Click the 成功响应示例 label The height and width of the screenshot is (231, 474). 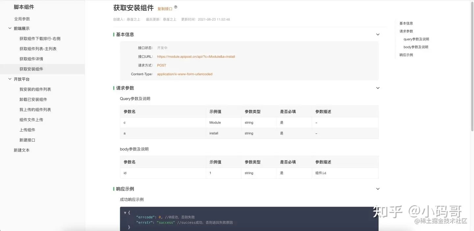pos(132,199)
